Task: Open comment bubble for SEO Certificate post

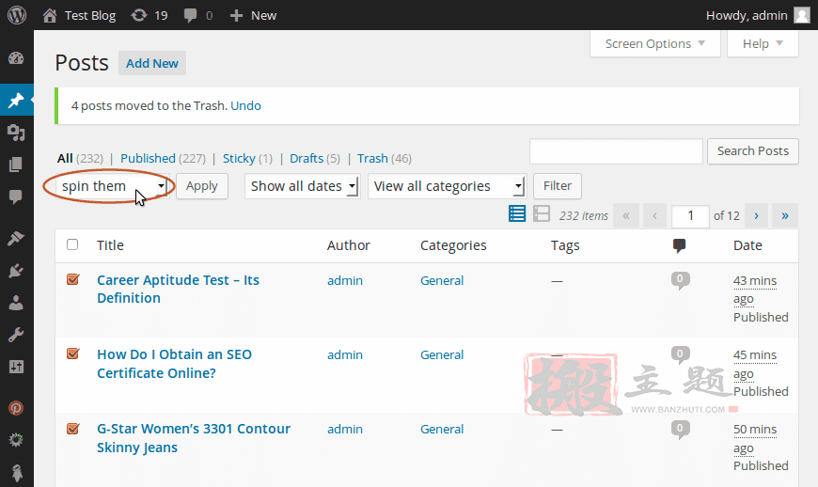Action: [x=680, y=354]
